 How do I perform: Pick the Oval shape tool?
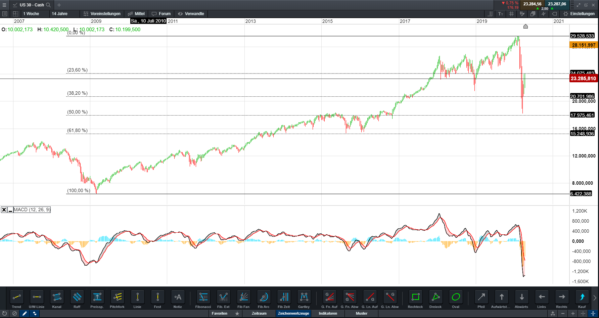pyautogui.click(x=456, y=298)
